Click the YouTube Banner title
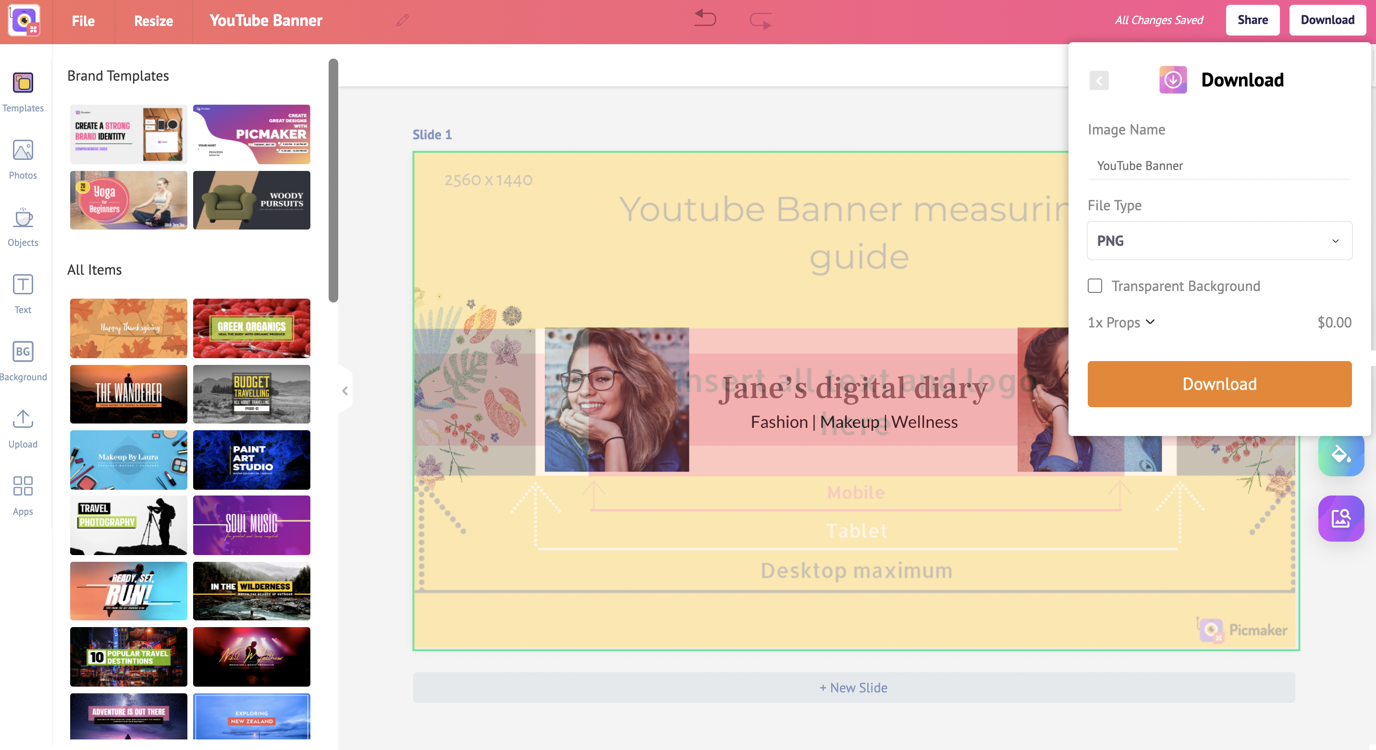 click(266, 20)
